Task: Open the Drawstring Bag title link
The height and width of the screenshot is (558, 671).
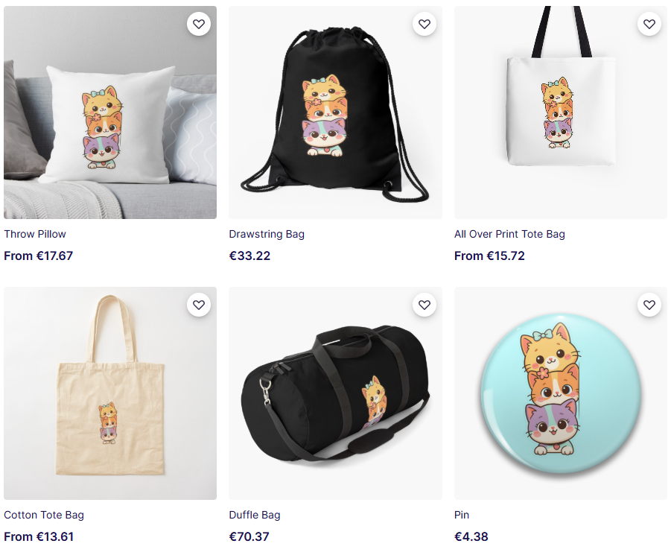Action: [x=267, y=234]
